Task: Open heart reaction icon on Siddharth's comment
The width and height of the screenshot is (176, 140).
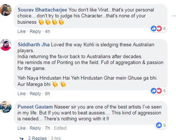Action: (159, 91)
